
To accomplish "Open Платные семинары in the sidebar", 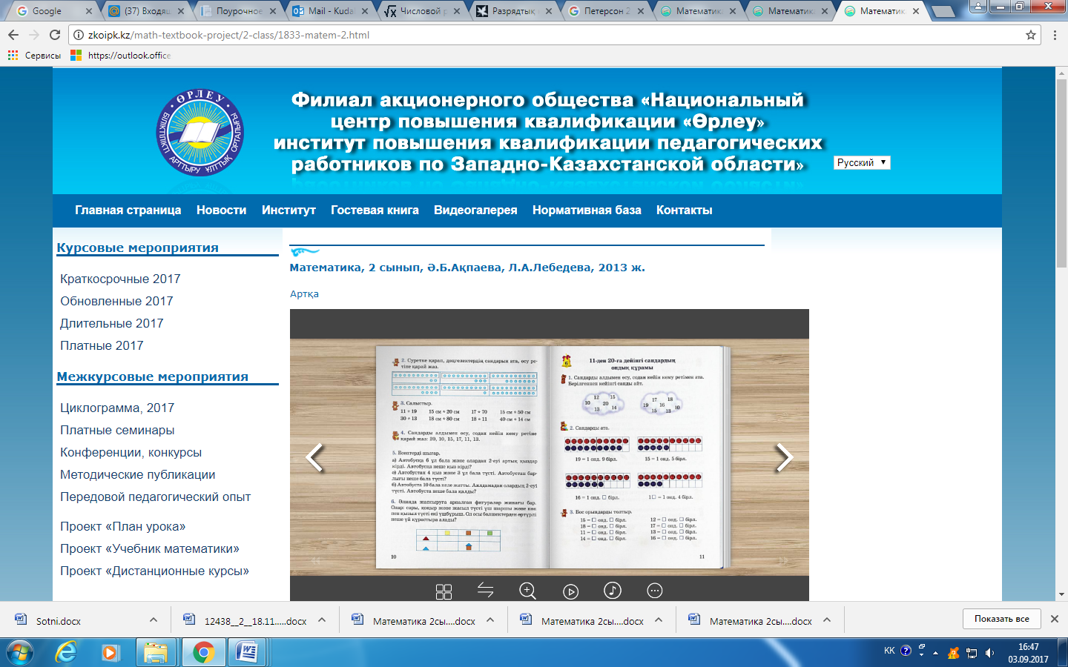I will [117, 431].
